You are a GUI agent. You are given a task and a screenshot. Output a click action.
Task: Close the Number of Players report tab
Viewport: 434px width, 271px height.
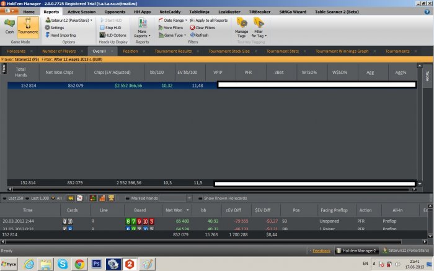tap(82, 51)
